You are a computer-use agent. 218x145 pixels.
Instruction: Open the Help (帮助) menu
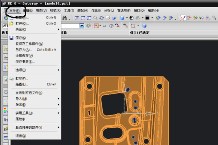[x=153, y=11]
